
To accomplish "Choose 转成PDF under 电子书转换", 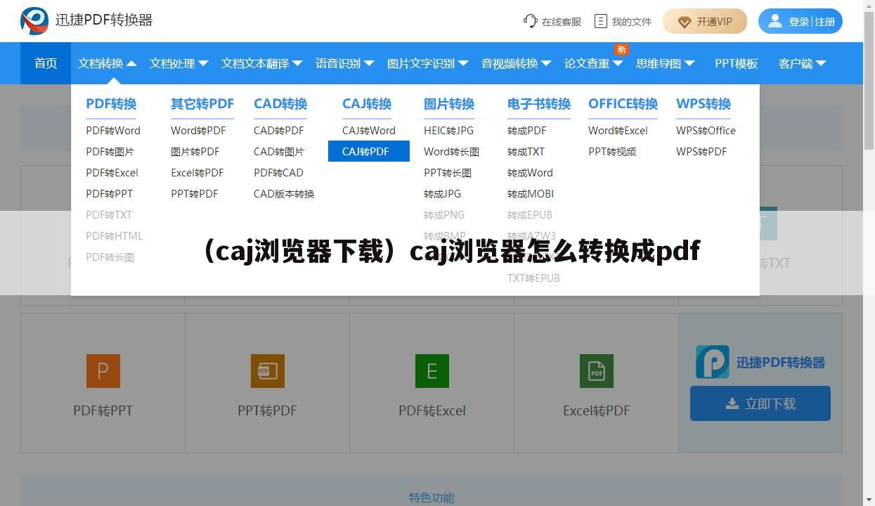I will pyautogui.click(x=527, y=130).
